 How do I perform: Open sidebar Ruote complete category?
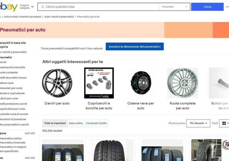[x=9, y=72]
